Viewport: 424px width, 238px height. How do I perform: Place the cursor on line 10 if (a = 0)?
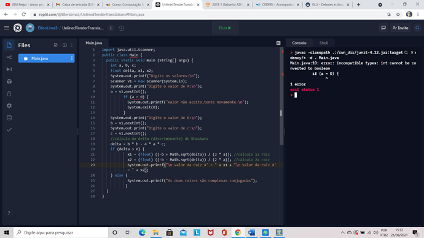click(136, 97)
